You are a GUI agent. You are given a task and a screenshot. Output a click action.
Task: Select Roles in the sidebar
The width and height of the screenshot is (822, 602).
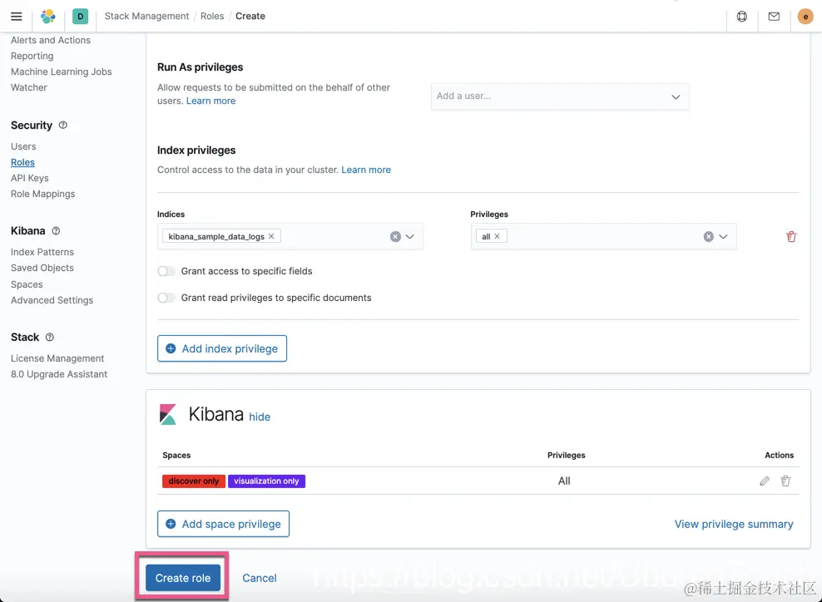click(22, 162)
